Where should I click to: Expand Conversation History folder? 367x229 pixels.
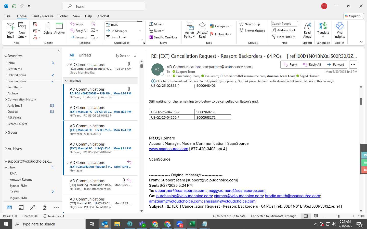pyautogui.click(x=6, y=99)
